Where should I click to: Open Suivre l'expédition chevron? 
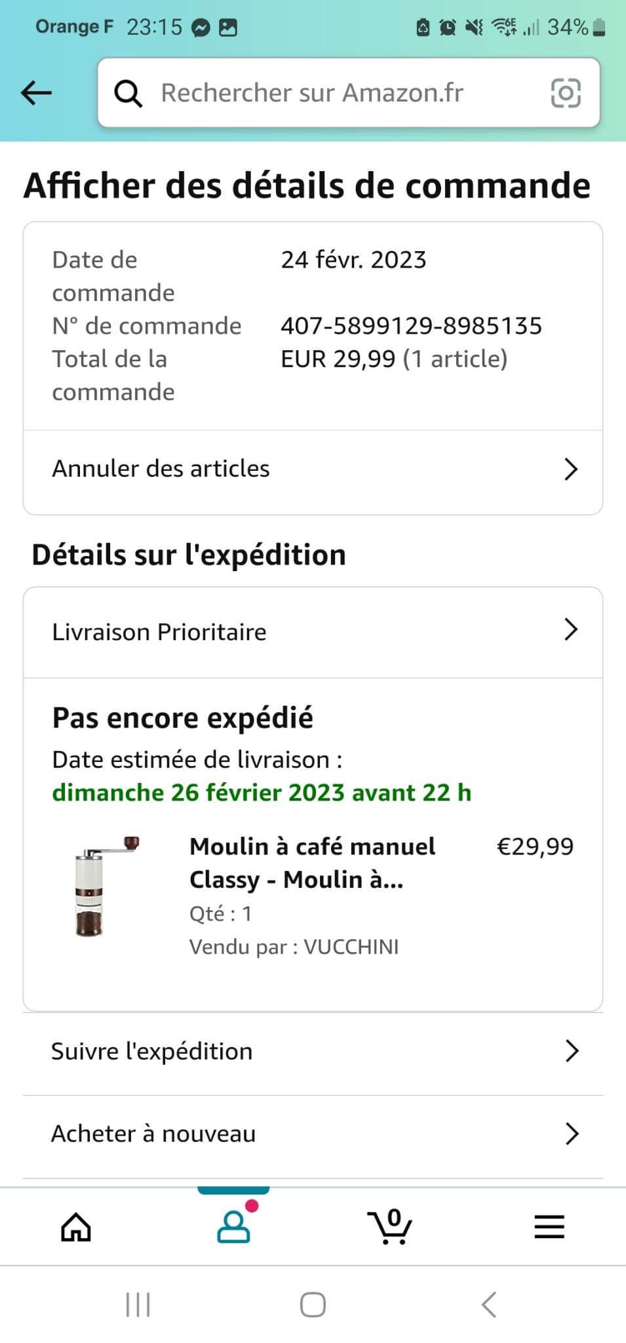572,1051
